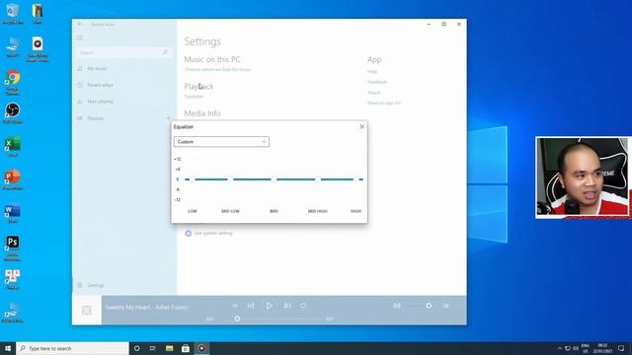Select 'Use system setting' radio button
This screenshot has width=632, height=355.
189,233
